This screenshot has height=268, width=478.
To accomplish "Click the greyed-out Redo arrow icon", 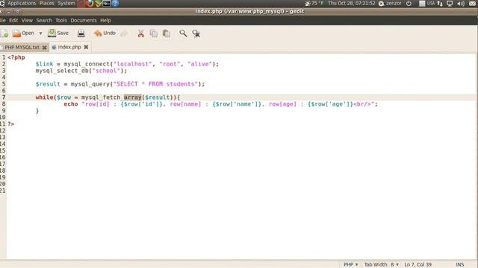I will 124,33.
